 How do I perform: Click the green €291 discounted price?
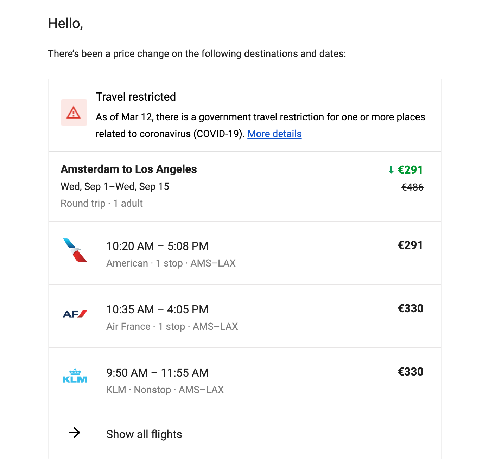coord(410,170)
